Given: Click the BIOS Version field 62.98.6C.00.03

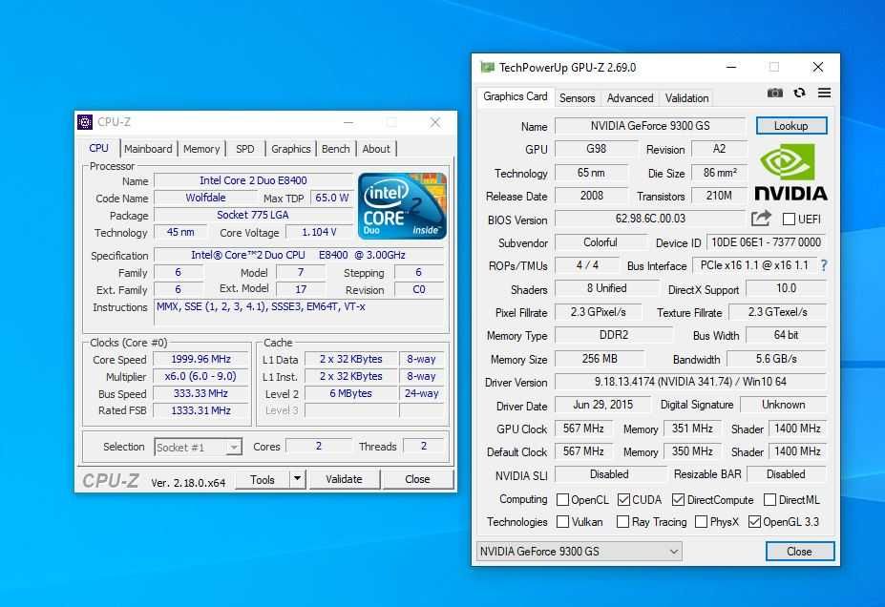Looking at the screenshot, I should [650, 219].
